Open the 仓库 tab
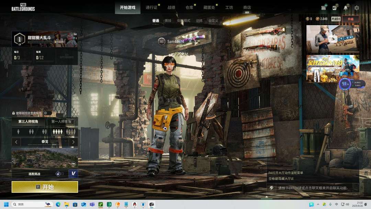The width and height of the screenshot is (371, 209). 189,8
